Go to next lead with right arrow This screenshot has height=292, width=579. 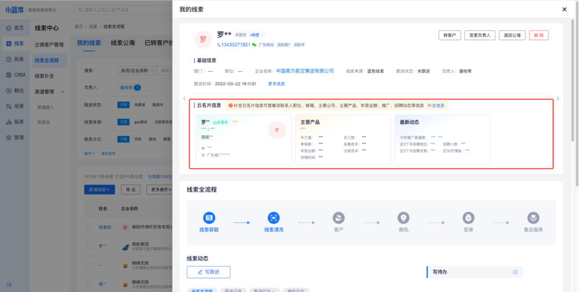click(x=558, y=98)
